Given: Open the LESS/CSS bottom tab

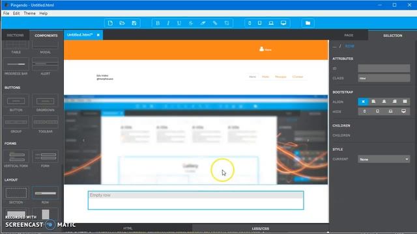Looking at the screenshot, I should [261, 228].
